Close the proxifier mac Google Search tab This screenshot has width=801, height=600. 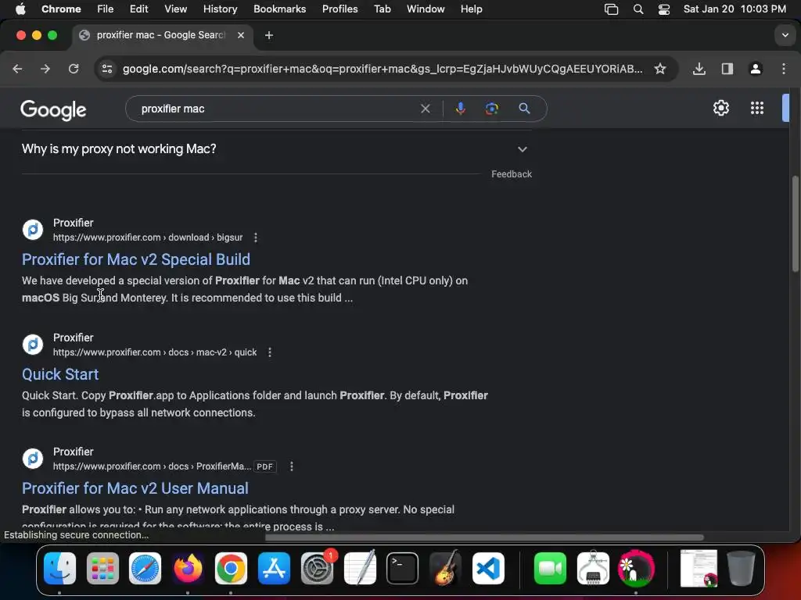click(241, 35)
